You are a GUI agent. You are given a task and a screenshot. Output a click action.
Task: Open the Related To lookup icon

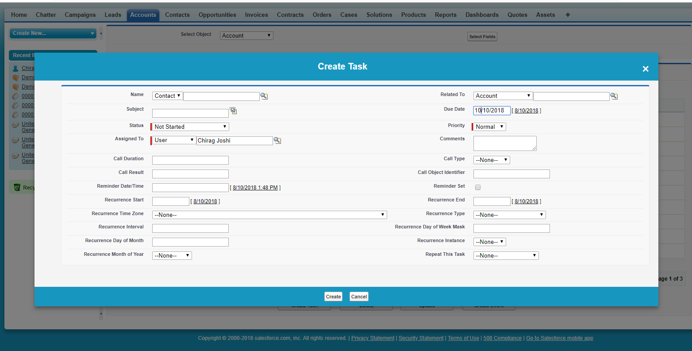[x=614, y=96]
